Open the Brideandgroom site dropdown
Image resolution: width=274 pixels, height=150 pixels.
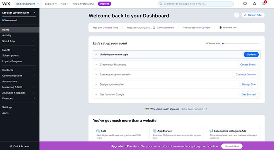[x=28, y=4]
